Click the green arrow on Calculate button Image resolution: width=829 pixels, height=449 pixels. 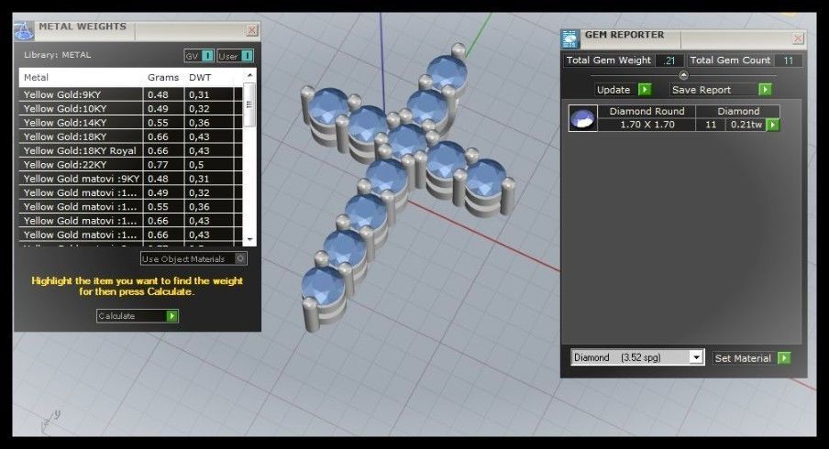171,316
